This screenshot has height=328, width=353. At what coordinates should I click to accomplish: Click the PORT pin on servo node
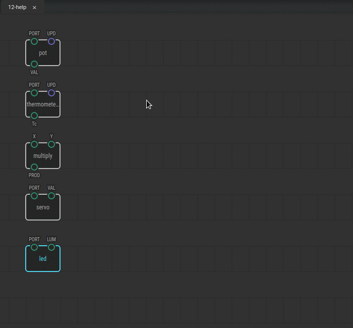[x=34, y=196]
